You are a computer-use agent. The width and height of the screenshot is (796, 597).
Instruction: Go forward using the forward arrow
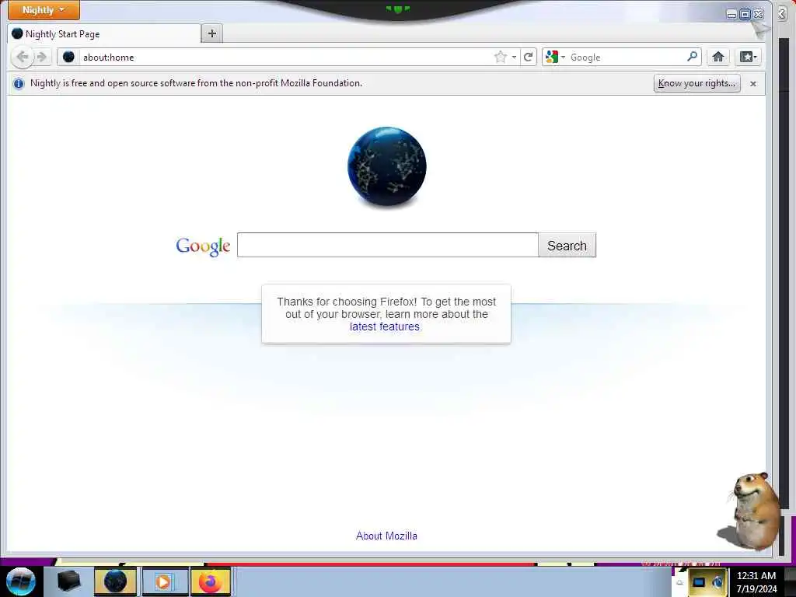click(x=42, y=57)
